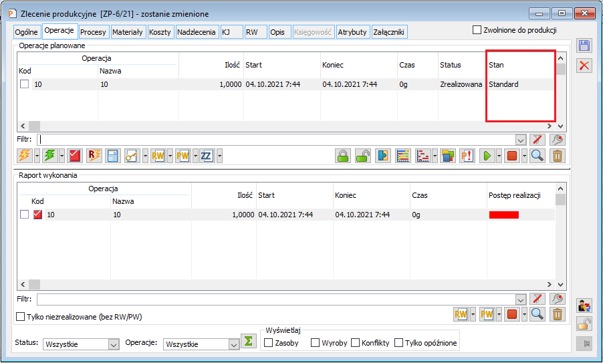This screenshot has height=363, width=603.
Task: Expand the Operacje combo box at the bottom
Action: (x=233, y=344)
